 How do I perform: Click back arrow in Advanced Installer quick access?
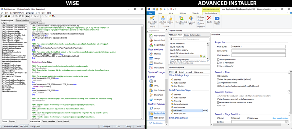click(x=165, y=9)
